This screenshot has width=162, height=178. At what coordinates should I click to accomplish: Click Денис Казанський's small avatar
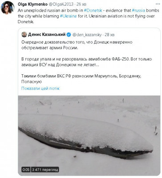24,35
